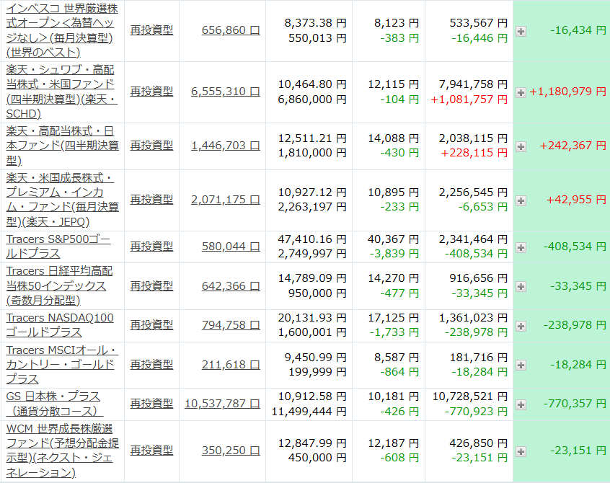Expand plus icon beside -23,151 円 total
The width and height of the screenshot is (610, 483).
[x=521, y=451]
